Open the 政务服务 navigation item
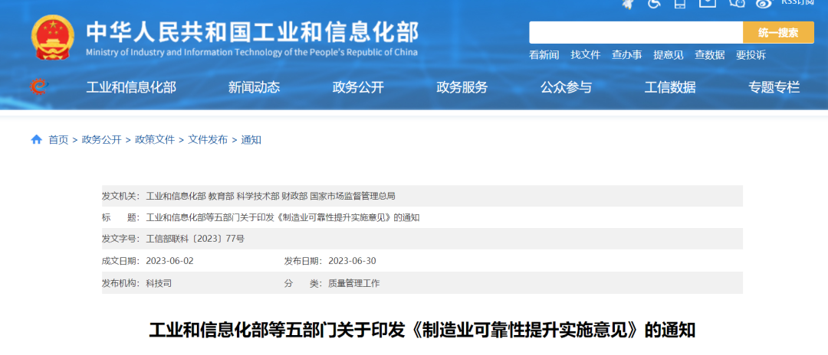828x355 pixels. tap(462, 87)
